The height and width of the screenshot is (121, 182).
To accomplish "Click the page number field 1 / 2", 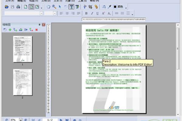I will 50,120.
